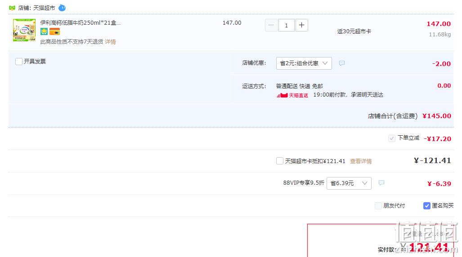This screenshot has height=257, width=462.
Task: Click the note icon beside 88VIP dropdown
Action: pos(381,183)
